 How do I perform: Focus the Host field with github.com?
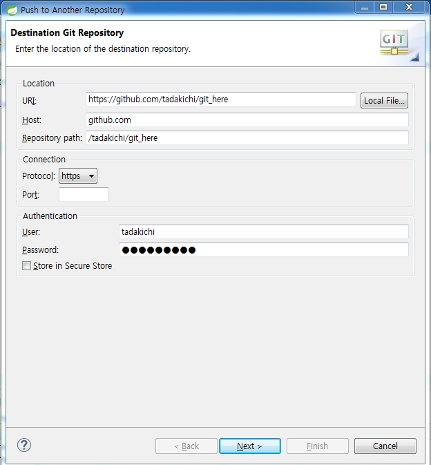coord(247,120)
